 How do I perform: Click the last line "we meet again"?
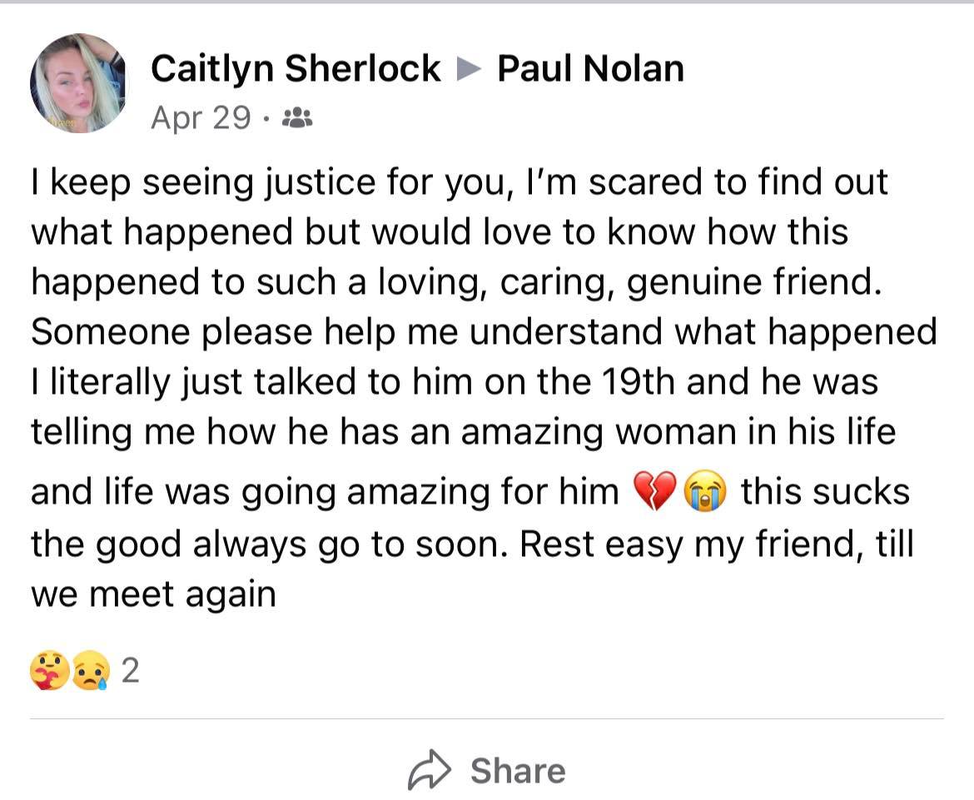click(153, 595)
